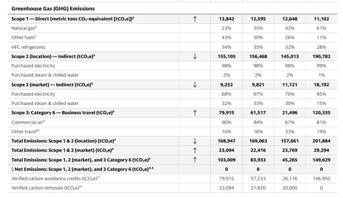Click the 120,335 business travel value

[321, 113]
